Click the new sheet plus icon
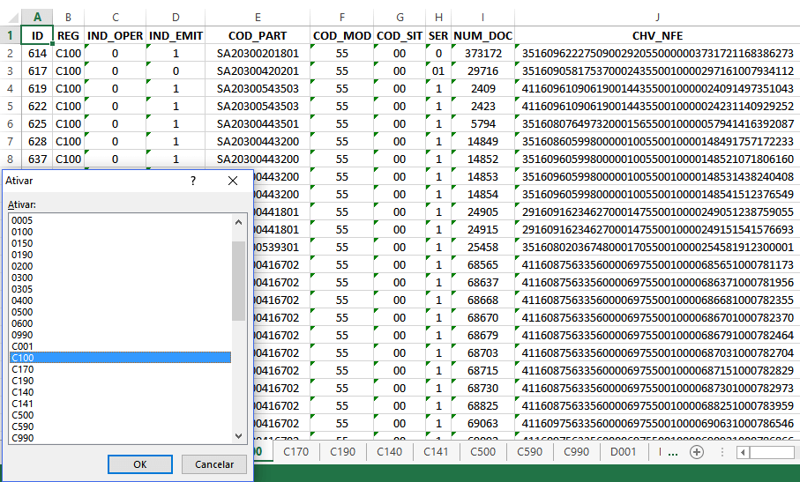 (697, 452)
